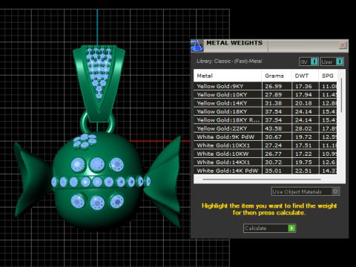Select the White Gold:10KW row
Image resolution: width=356 pixels, height=267 pixels.
(x=265, y=154)
